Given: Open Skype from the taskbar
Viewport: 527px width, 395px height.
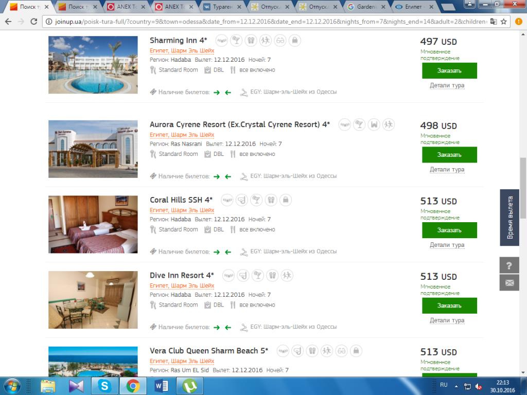Looking at the screenshot, I should click(104, 386).
